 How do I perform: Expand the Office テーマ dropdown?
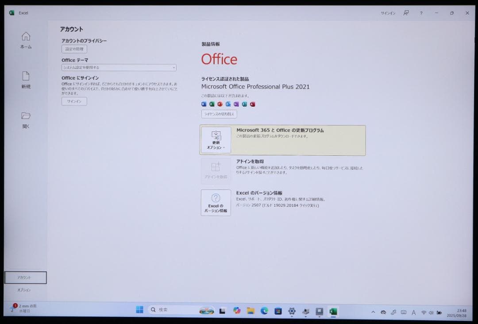coord(119,68)
